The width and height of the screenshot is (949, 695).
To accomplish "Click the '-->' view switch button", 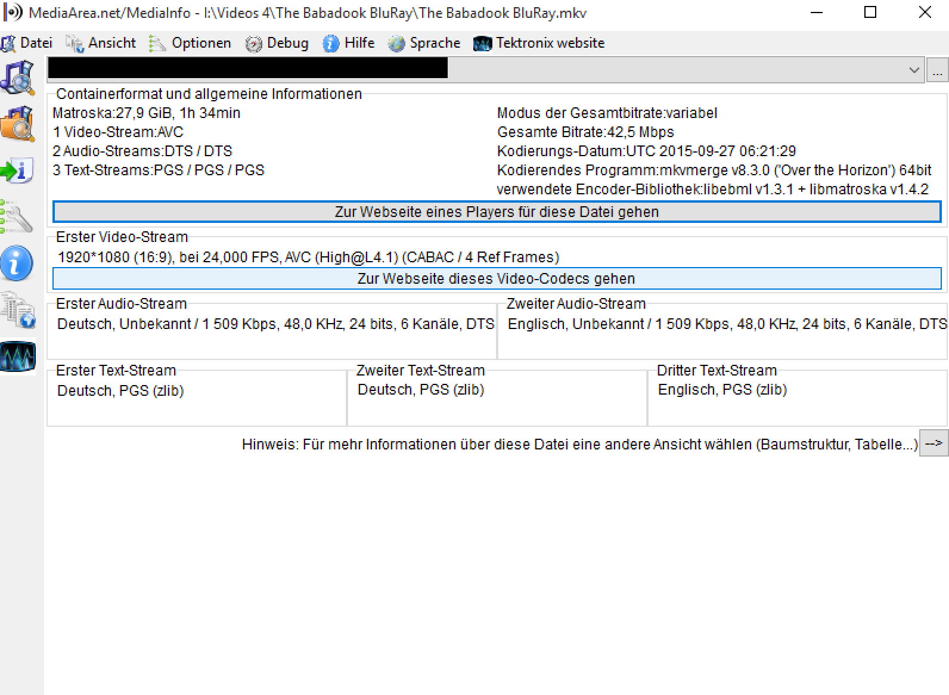I will [934, 443].
